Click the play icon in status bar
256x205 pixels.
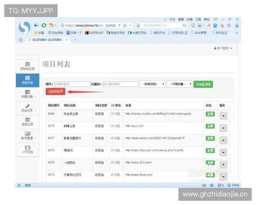[19, 185]
